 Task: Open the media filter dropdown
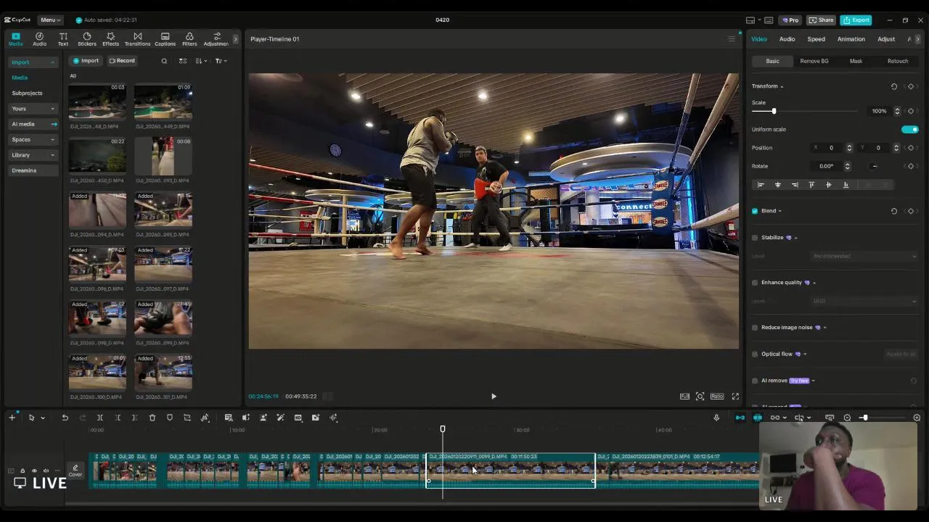(x=221, y=61)
